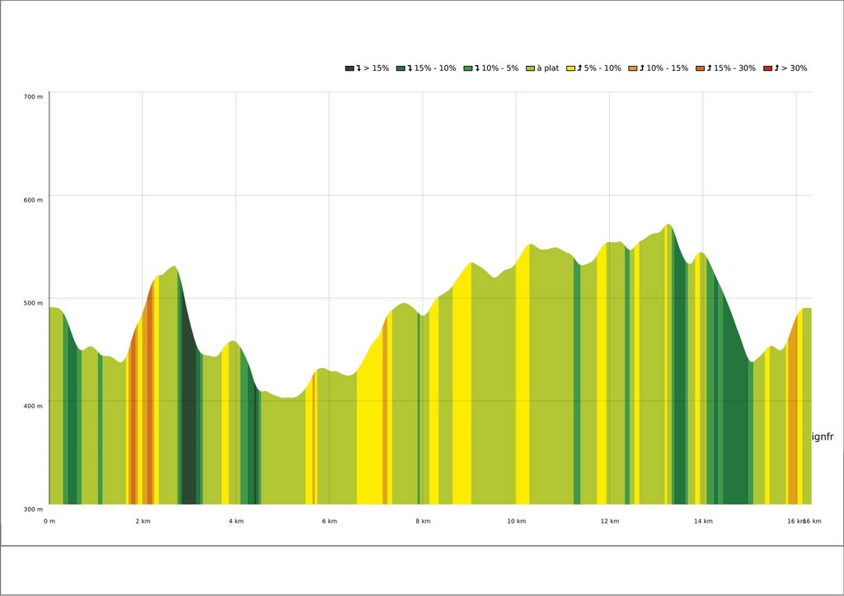The height and width of the screenshot is (596, 844).
Task: Click the 'ignfr' text at the right edge
Action: tap(823, 437)
